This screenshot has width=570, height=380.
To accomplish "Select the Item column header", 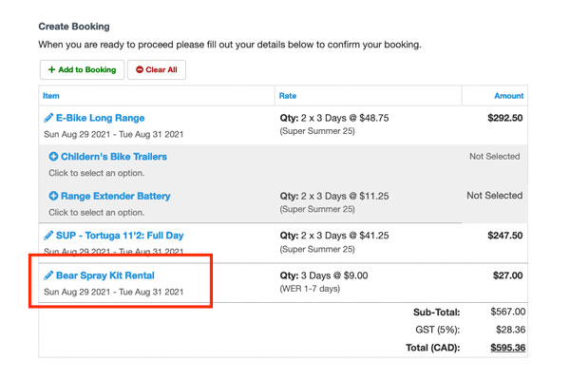I will (51, 96).
